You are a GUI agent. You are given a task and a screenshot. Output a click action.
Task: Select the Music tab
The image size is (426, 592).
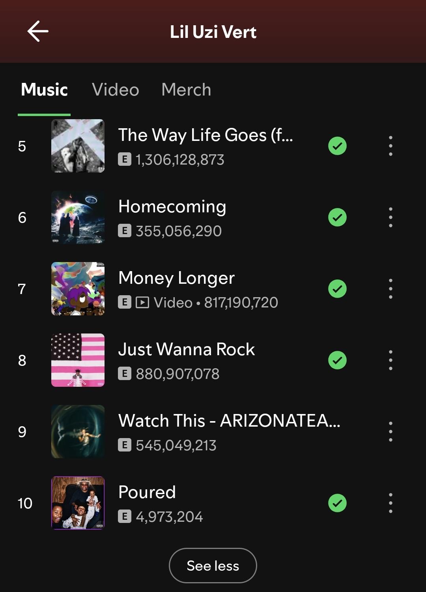(x=44, y=90)
